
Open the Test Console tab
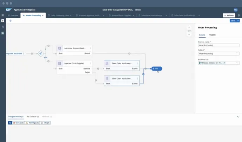[x=32, y=116]
